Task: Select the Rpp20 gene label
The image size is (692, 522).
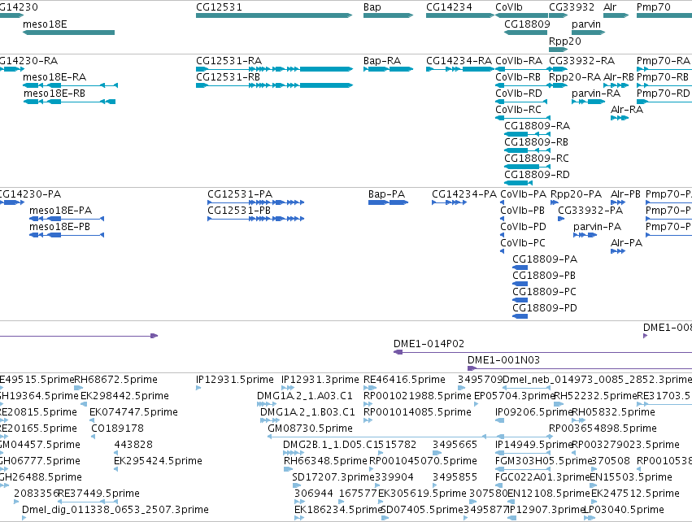Action: point(565,41)
